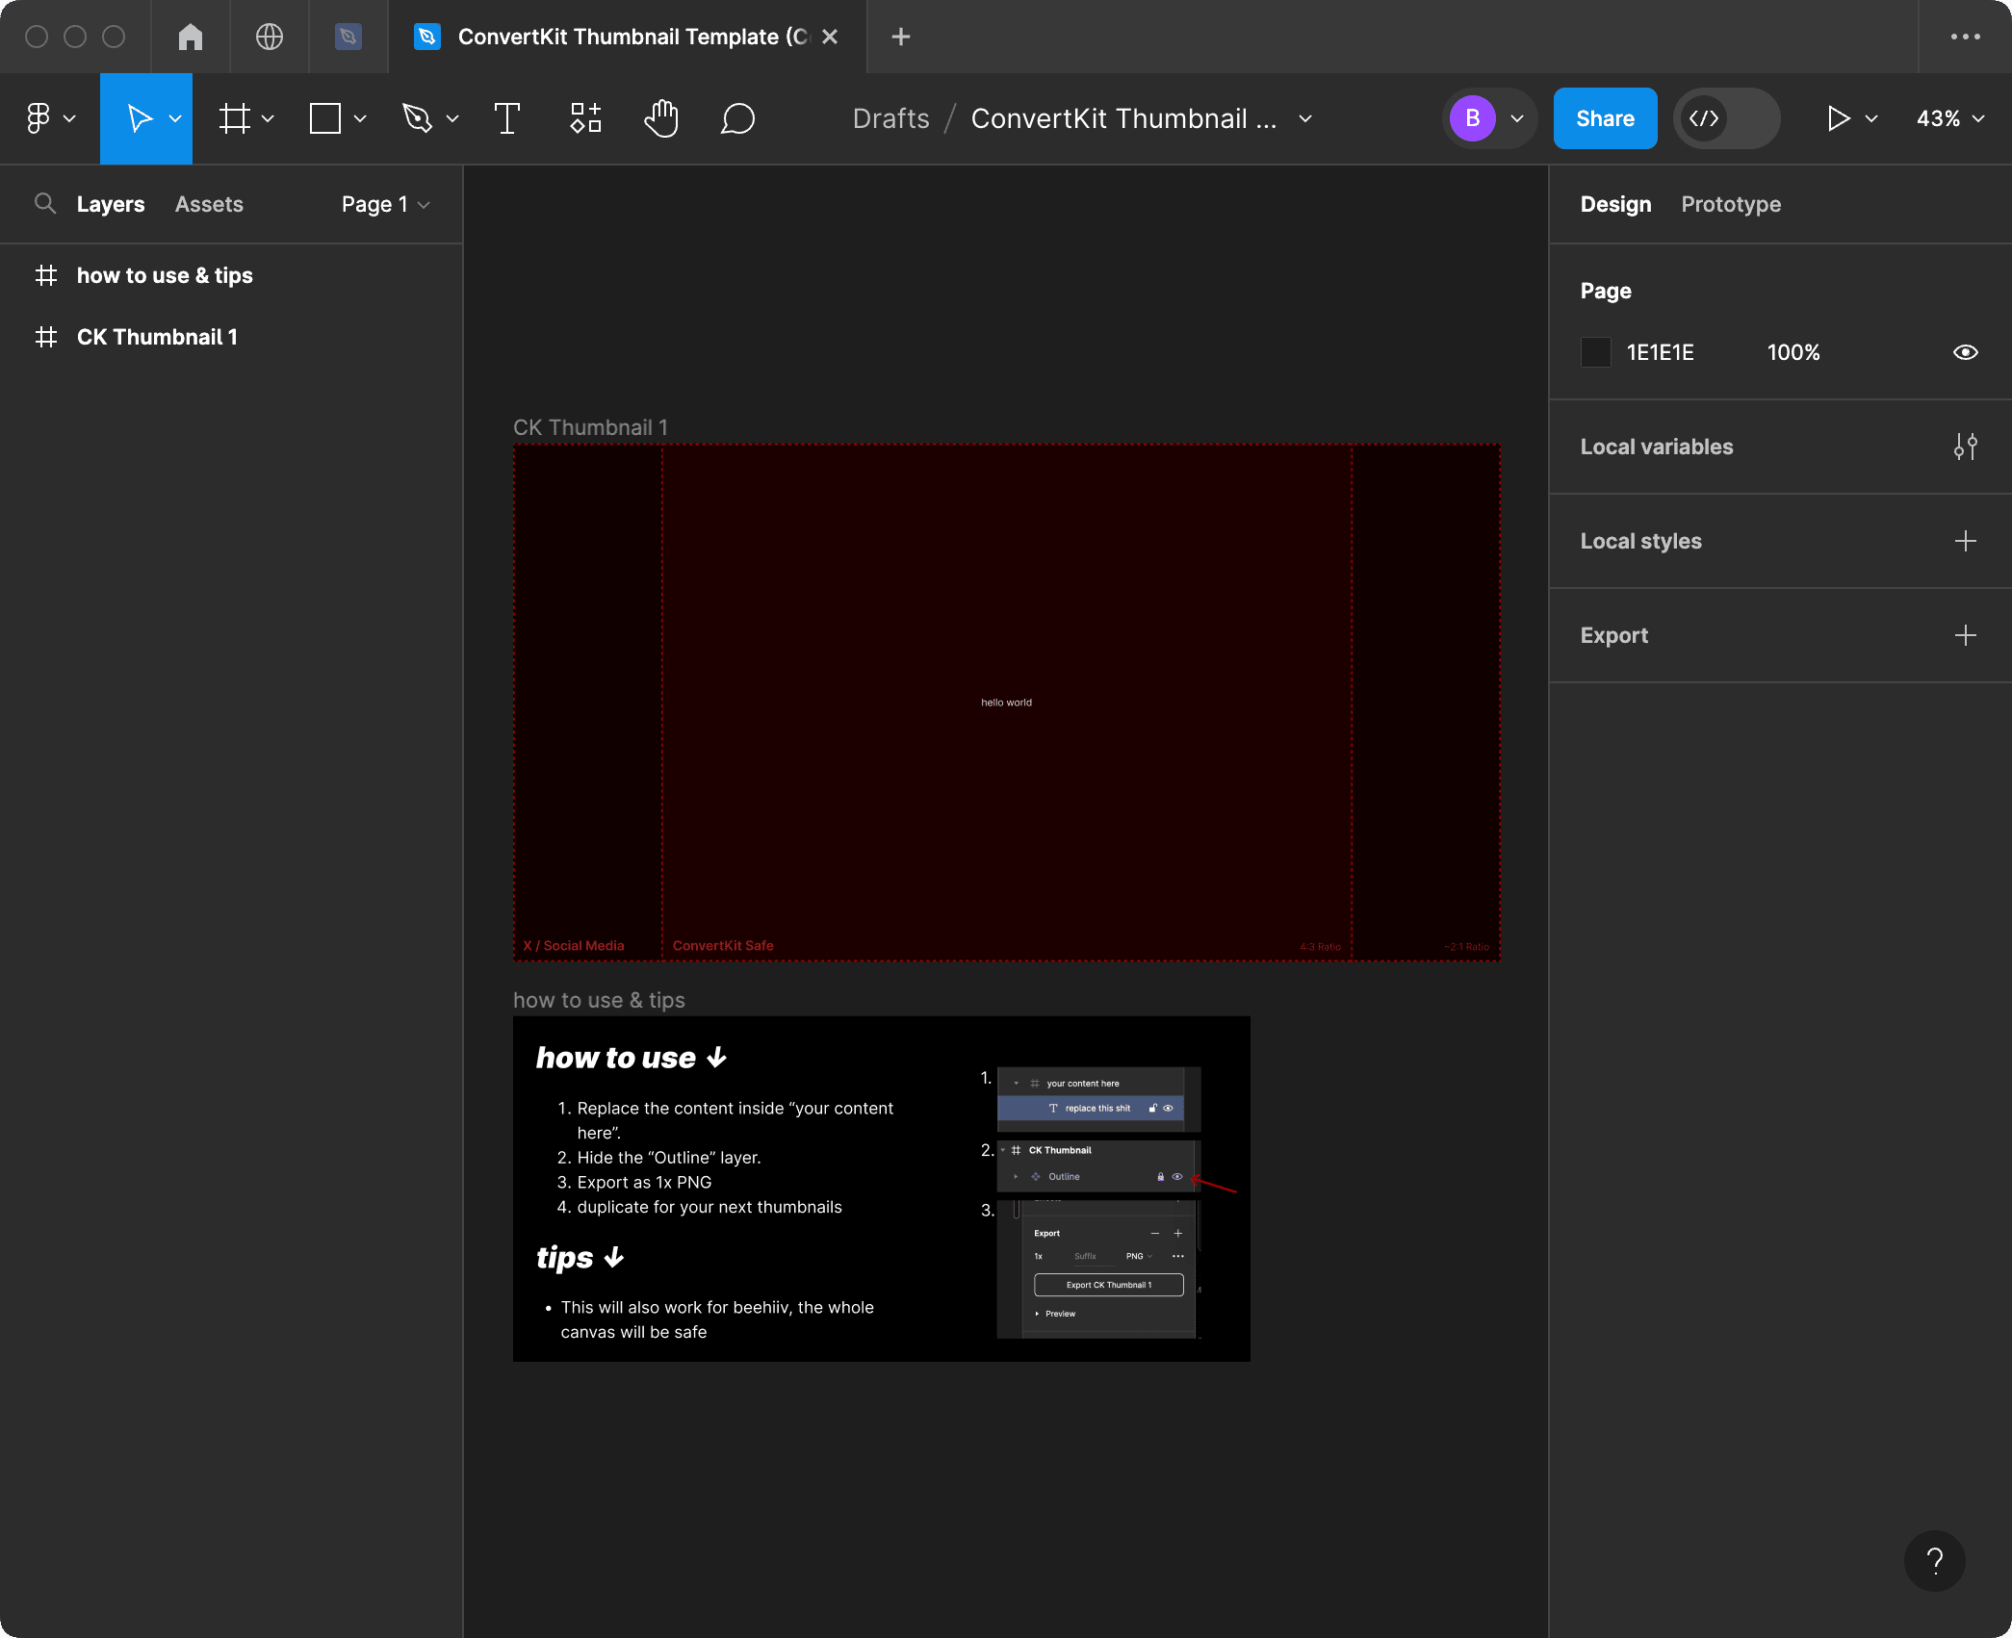Viewport: 2012px width, 1638px height.
Task: Open shape tools dropdown
Action: 360,118
